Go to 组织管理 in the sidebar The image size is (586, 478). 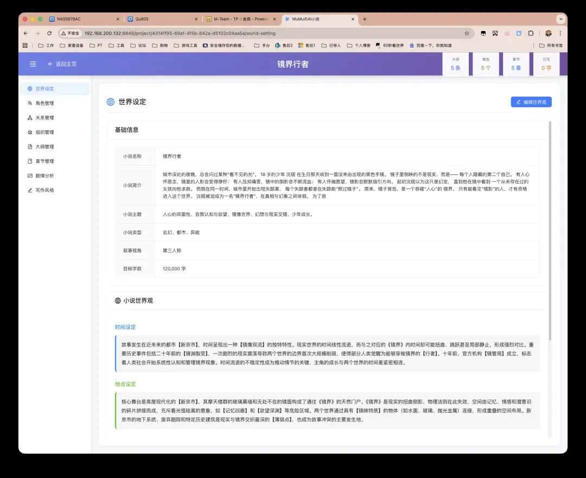(x=44, y=133)
